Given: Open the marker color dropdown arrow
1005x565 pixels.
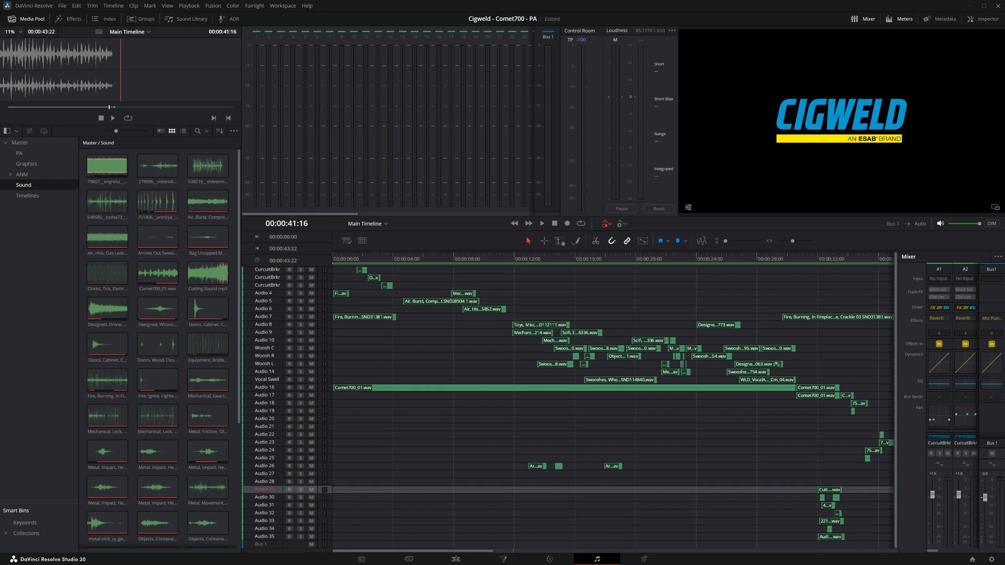Looking at the screenshot, I should pos(685,241).
